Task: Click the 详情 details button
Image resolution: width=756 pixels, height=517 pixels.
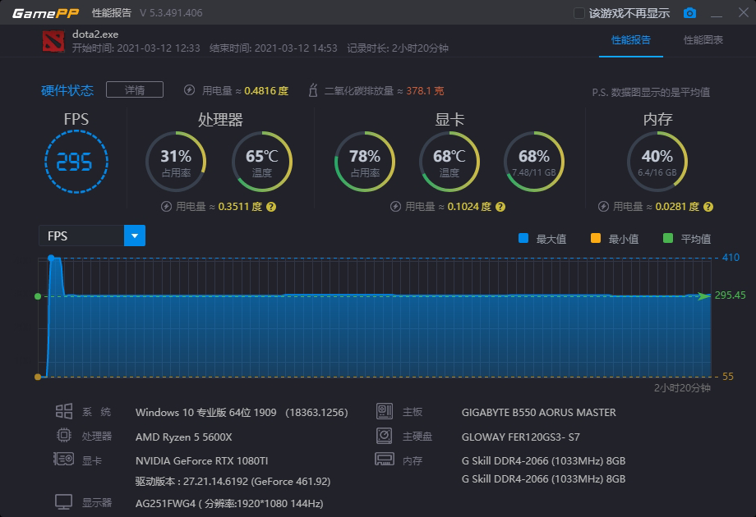Action: (x=135, y=90)
